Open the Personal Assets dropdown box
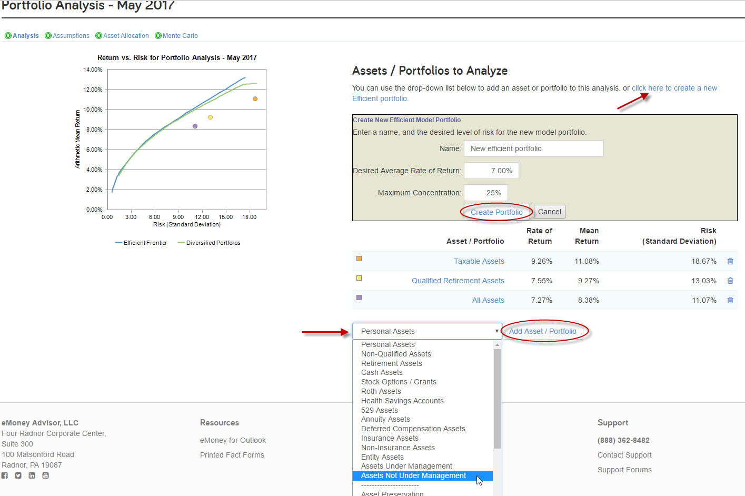This screenshot has width=745, height=496. tap(427, 331)
